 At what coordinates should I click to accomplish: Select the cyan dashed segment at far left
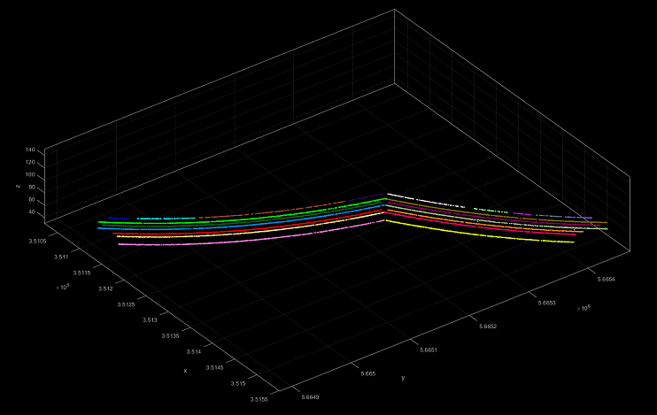173,219
